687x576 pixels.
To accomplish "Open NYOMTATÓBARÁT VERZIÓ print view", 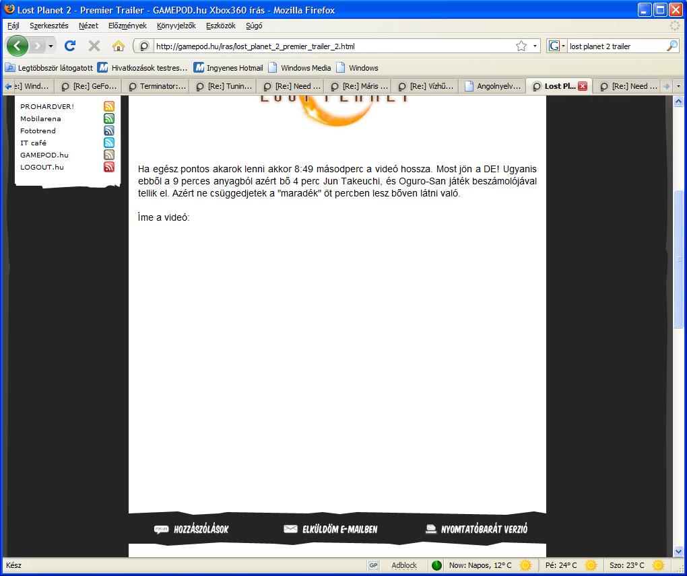I will (476, 529).
